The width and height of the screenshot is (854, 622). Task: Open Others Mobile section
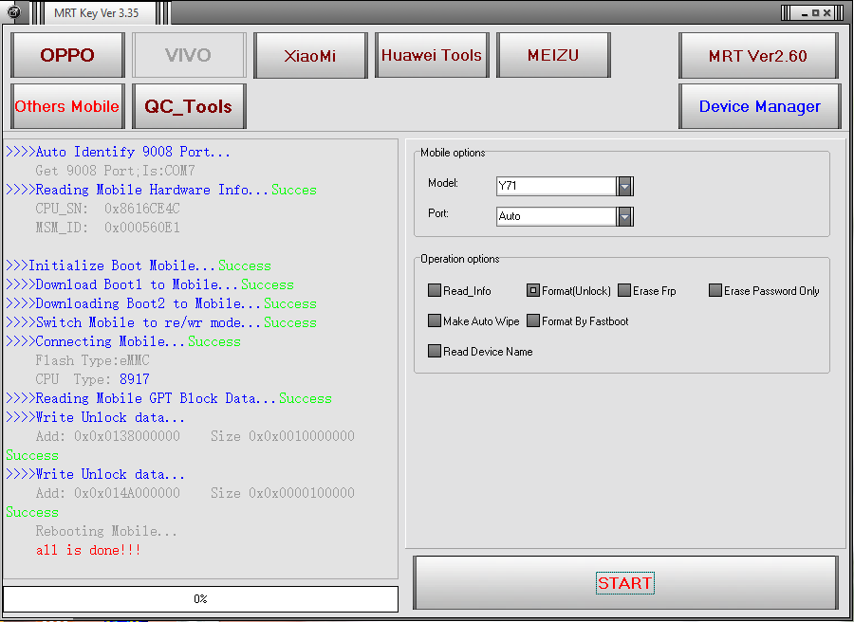pyautogui.click(x=67, y=106)
